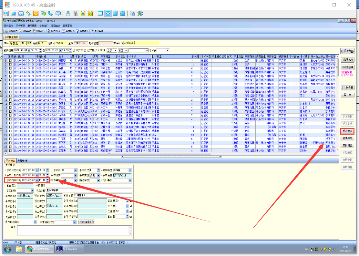The width and height of the screenshot is (359, 256).
Task: Select the 已取消 radio button
Action: [x=96, y=50]
